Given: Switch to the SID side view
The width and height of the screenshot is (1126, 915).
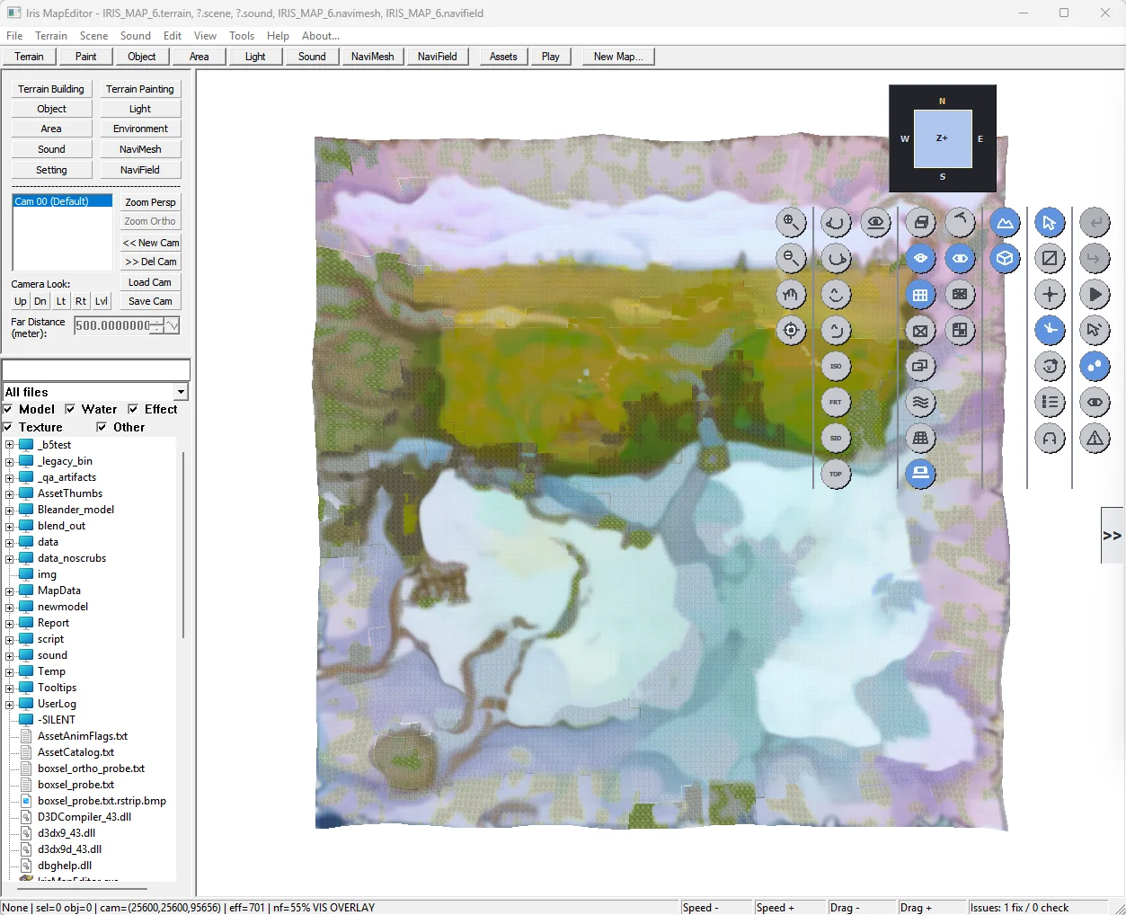Looking at the screenshot, I should pos(836,438).
